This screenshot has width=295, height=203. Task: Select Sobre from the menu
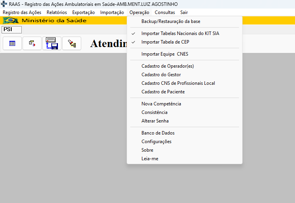click(x=185, y=150)
